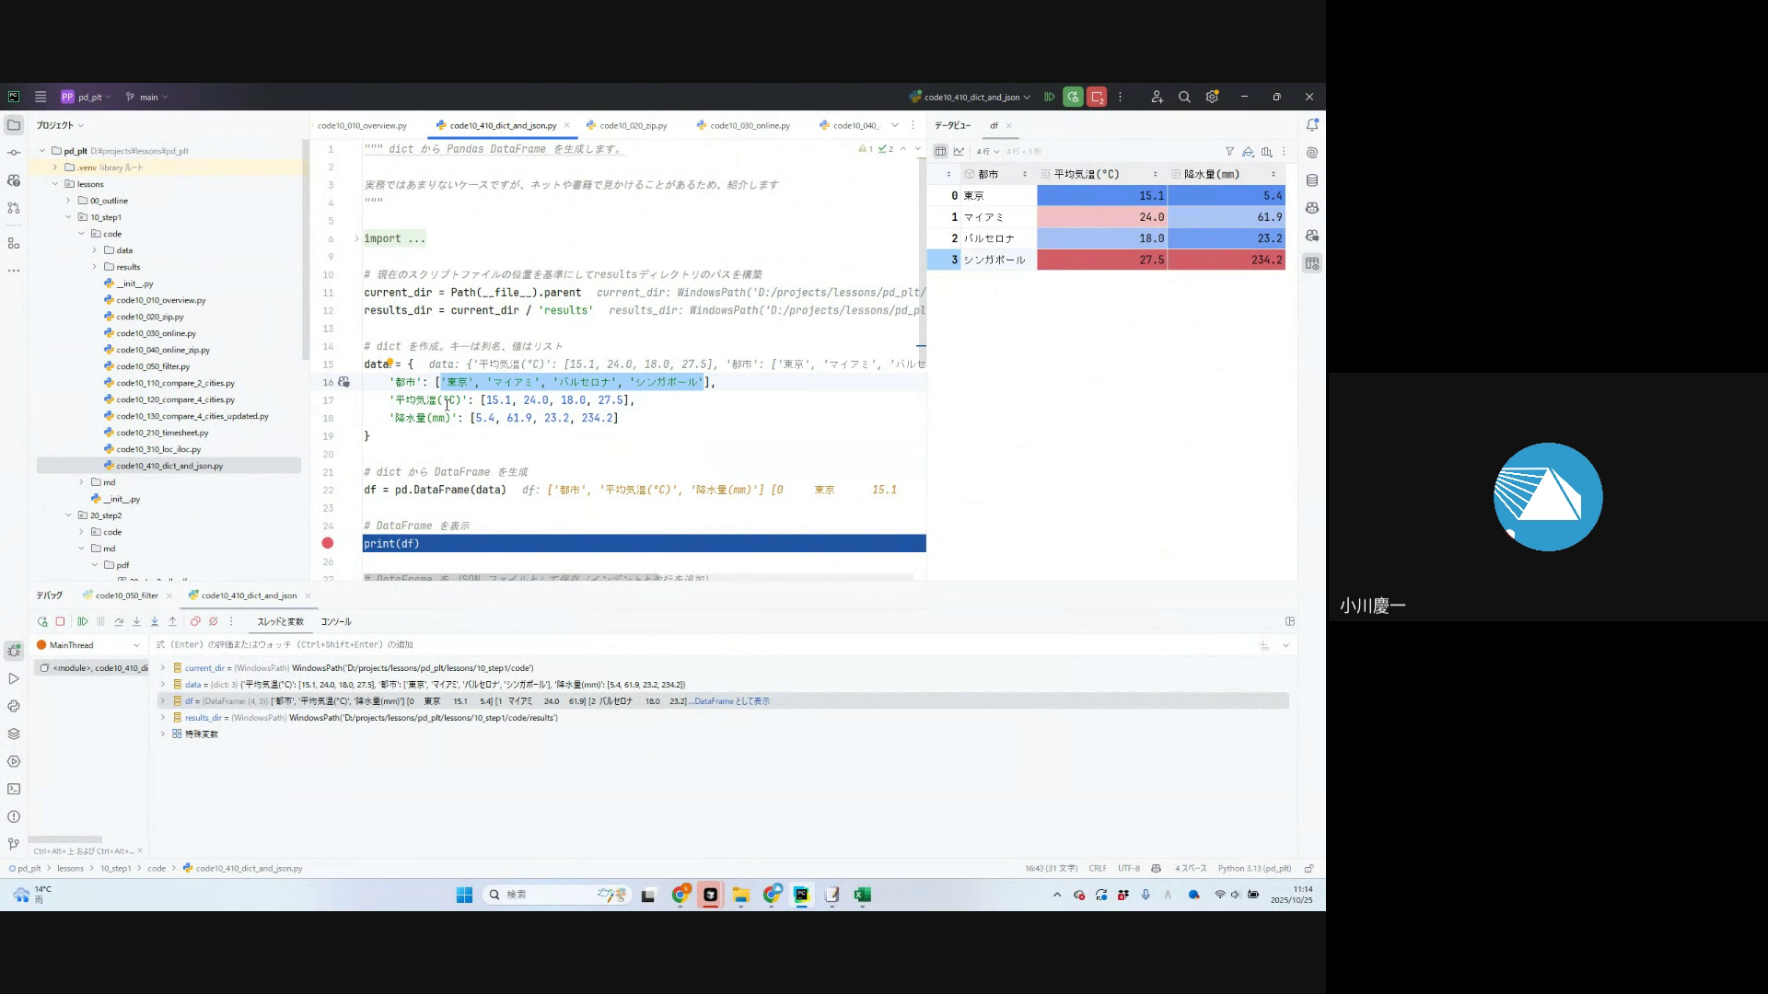The width and height of the screenshot is (1768, 994).
Task: Toggle breakpoint on print(df) line
Action: [x=328, y=544]
